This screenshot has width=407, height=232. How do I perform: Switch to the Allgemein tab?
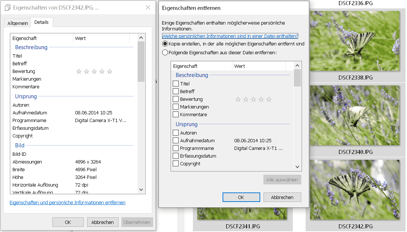(18, 23)
